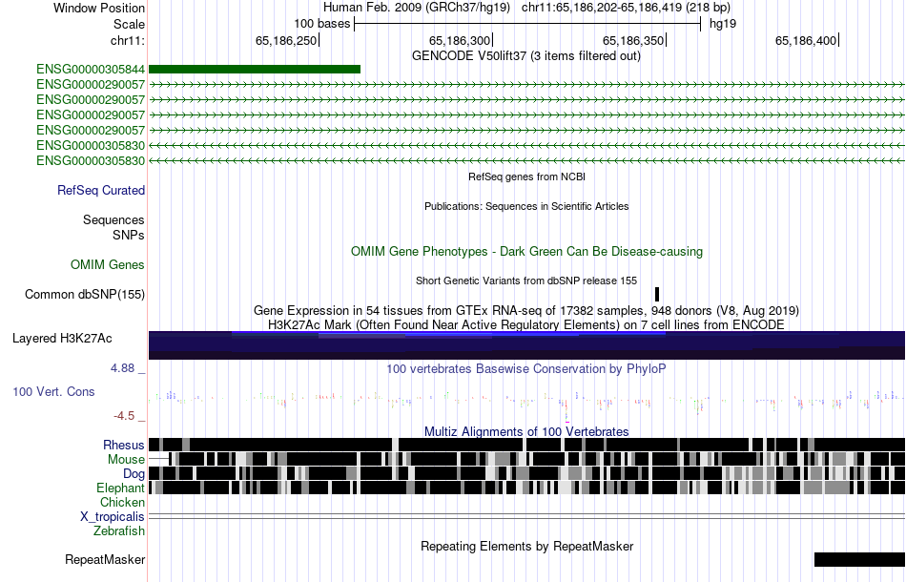Image resolution: width=906 pixels, height=582 pixels.
Task: Click the -4.5 PhyloP minimum value
Action: pos(124,416)
